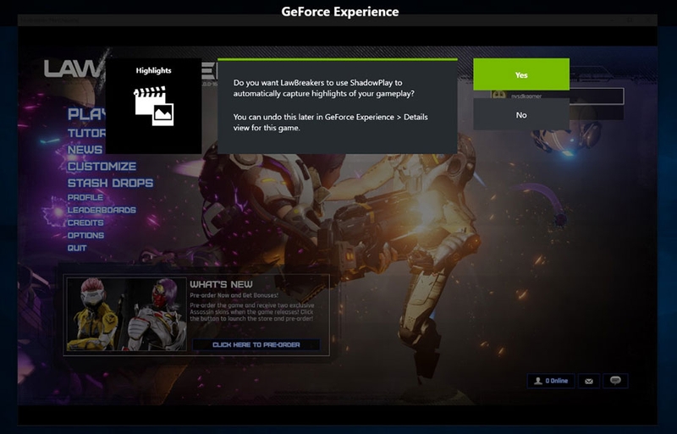
Task: Click the What's New character thumbnail
Action: (x=126, y=315)
